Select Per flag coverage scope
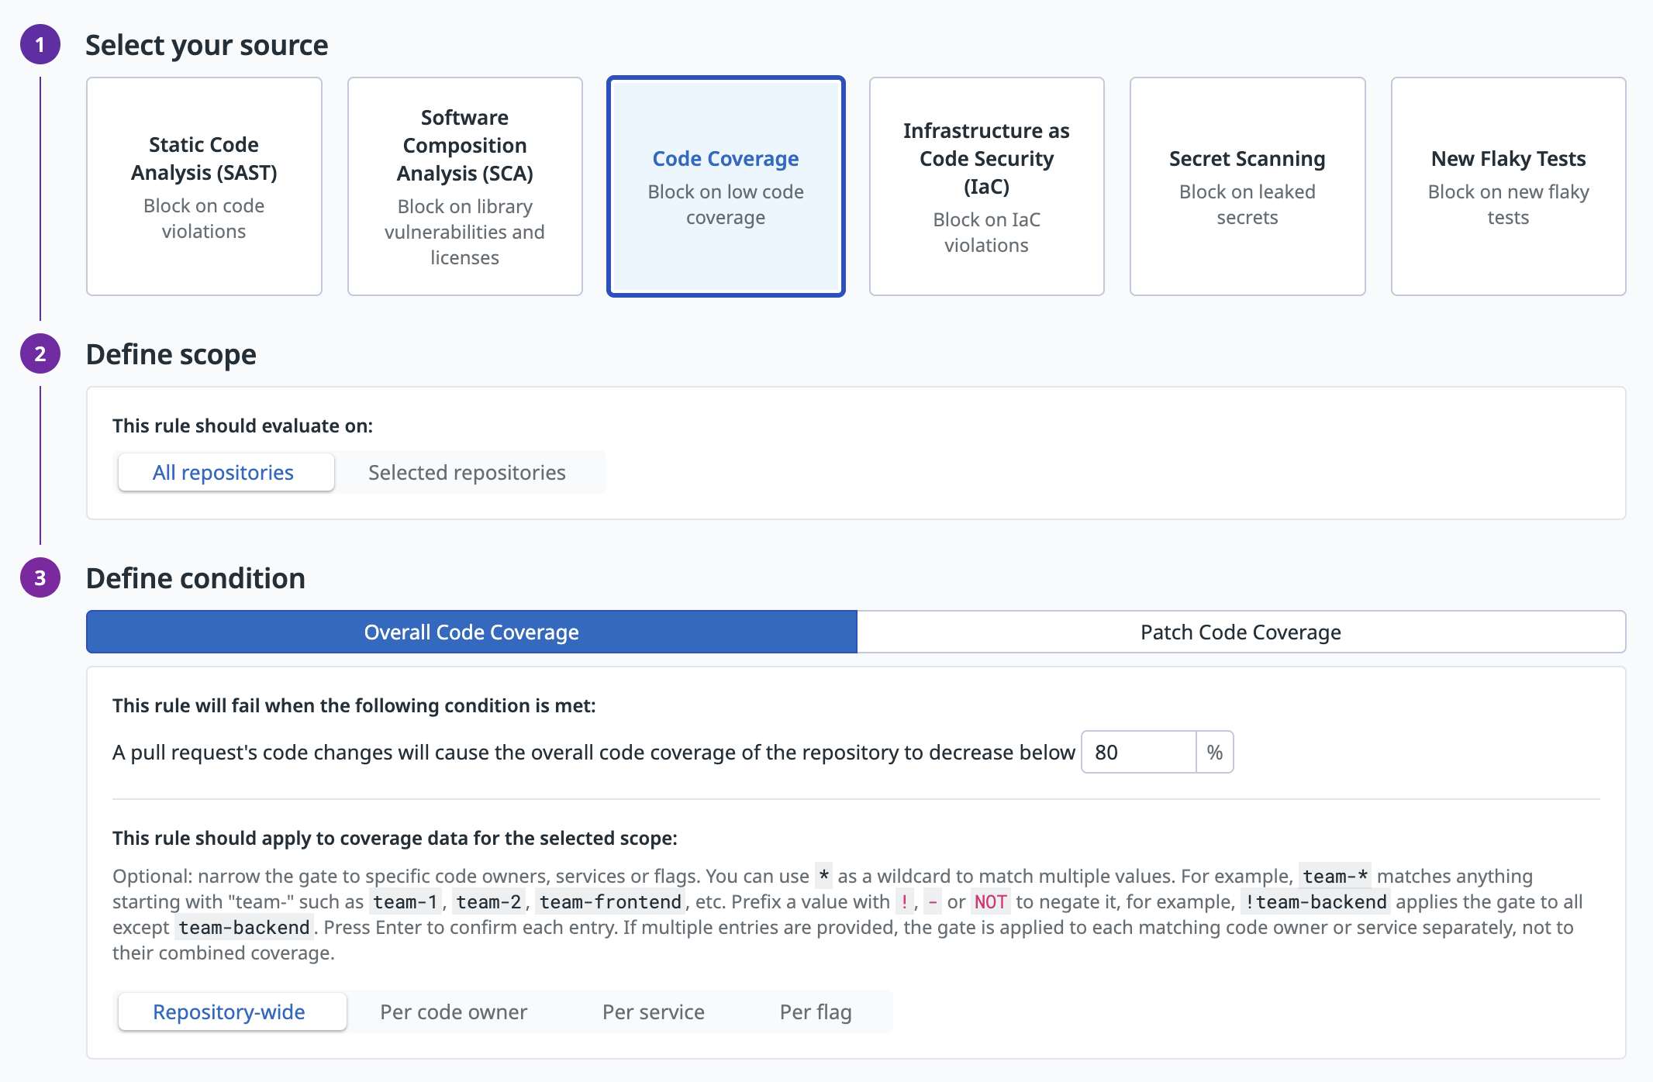This screenshot has width=1653, height=1082. coord(816,1011)
